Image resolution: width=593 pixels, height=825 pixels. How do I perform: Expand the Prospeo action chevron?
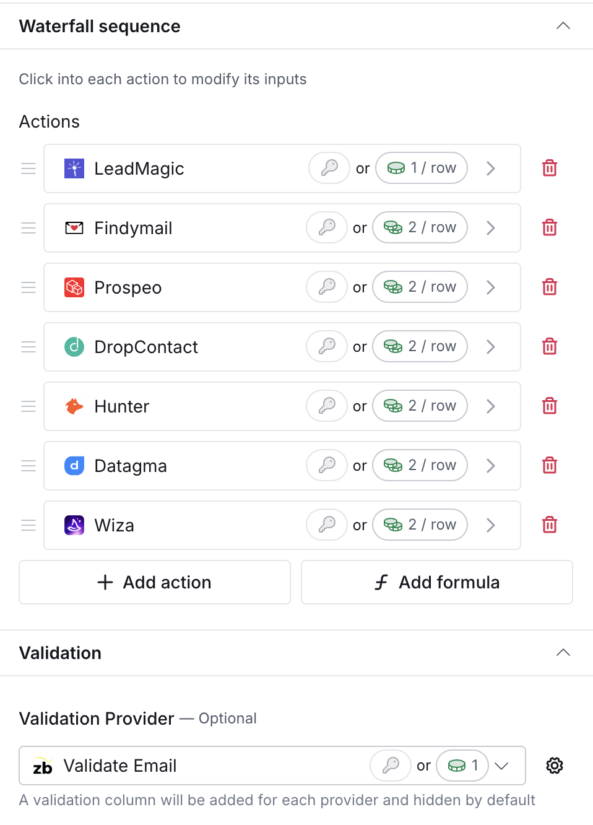pos(491,287)
